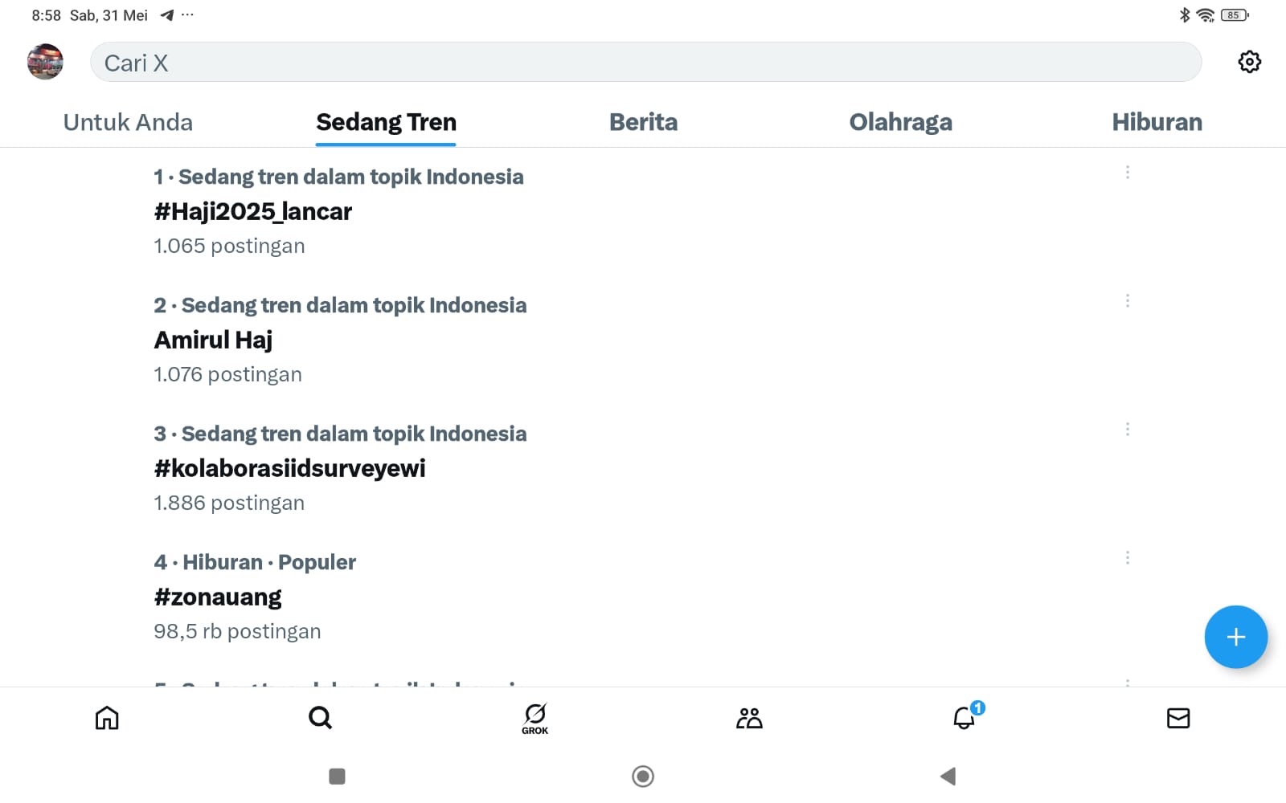This screenshot has height=803, width=1286.
Task: View notifications bell with badge
Action: point(964,717)
